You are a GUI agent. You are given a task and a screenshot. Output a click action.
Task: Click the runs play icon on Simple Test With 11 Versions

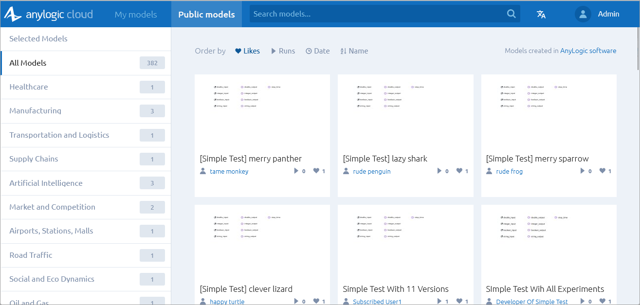[439, 301]
